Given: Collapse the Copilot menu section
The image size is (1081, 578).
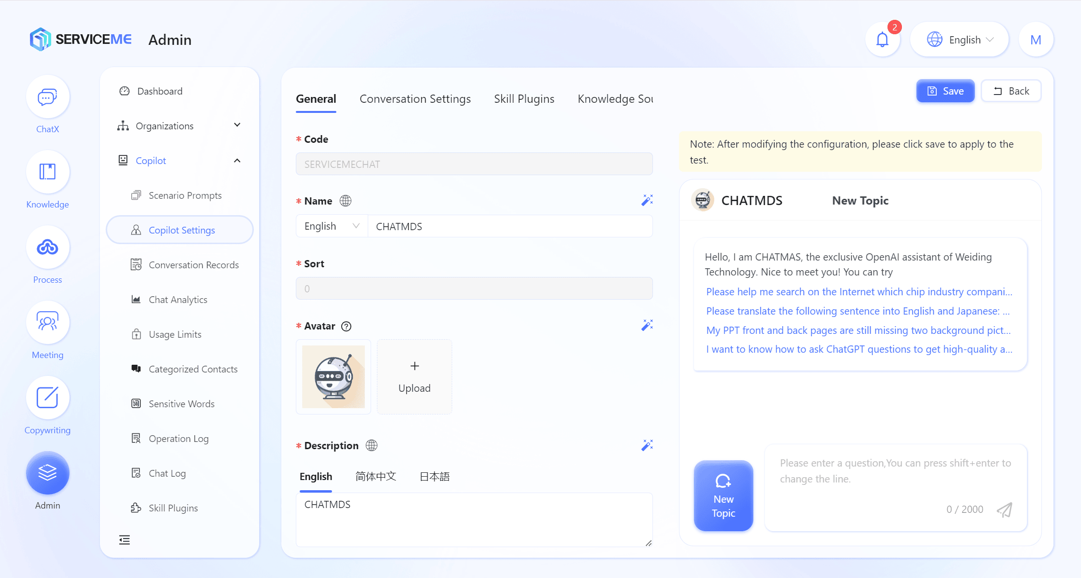Looking at the screenshot, I should tap(237, 161).
